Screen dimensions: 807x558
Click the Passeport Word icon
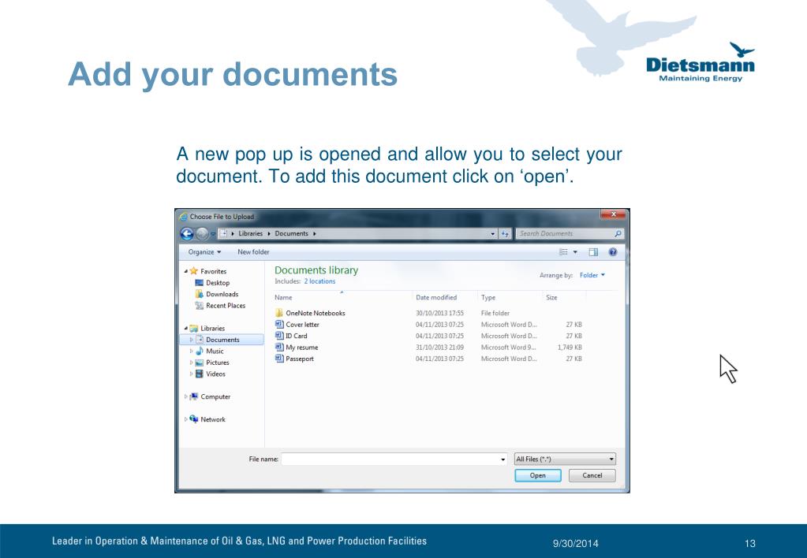tap(279, 359)
